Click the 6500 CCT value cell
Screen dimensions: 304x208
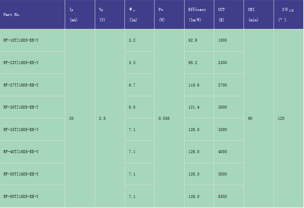click(x=229, y=196)
